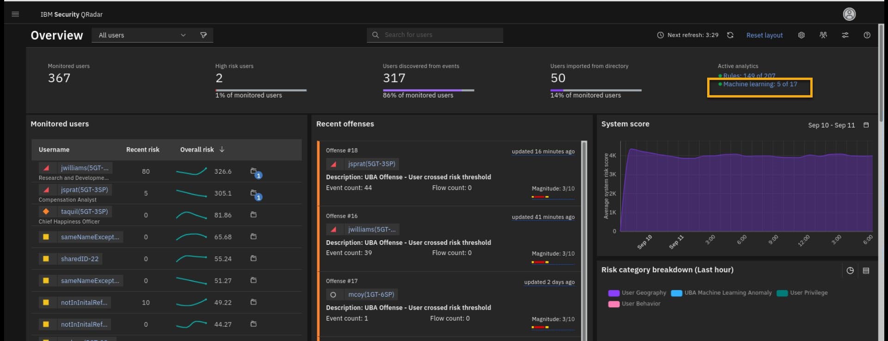Toggle User Geography legend item

(637, 293)
